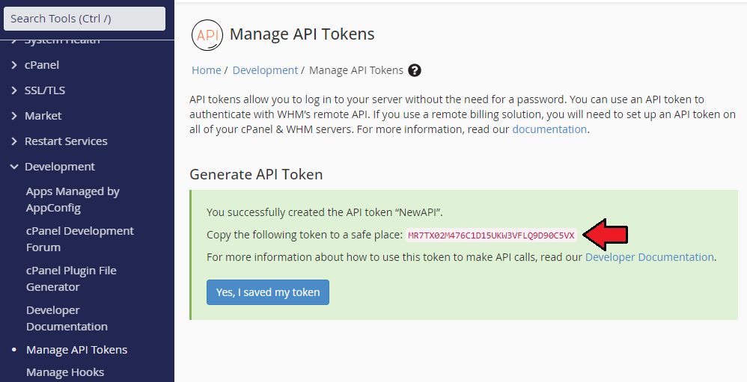Click the generated API token string

point(491,235)
